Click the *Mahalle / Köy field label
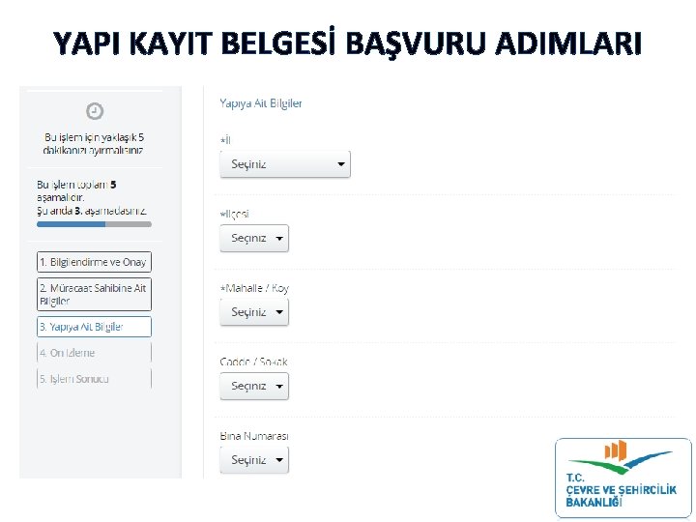Screen dimensions: 696x522 tap(254, 288)
